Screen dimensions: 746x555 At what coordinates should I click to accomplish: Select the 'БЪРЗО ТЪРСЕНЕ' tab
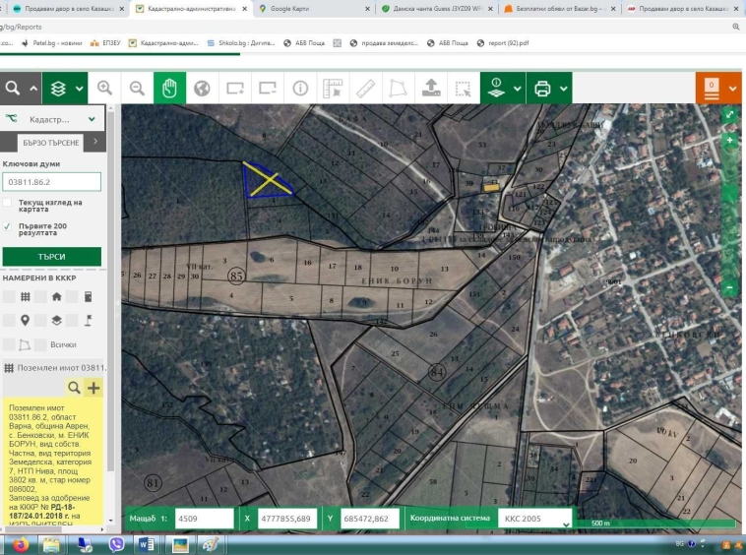tap(51, 143)
